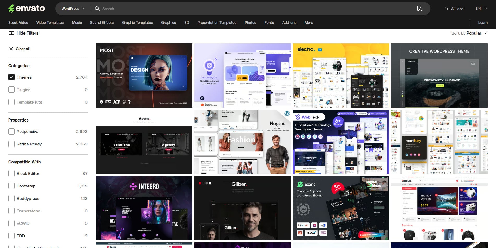Check the Block Editor checkbox
This screenshot has height=248, width=496.
[x=11, y=173]
